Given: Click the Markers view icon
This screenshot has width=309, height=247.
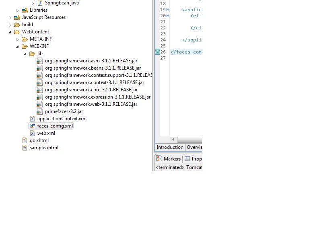Looking at the screenshot, I should 159,158.
